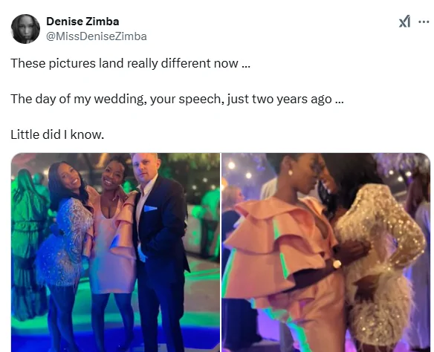Click the pearl earring in the right photo

pos(291,173)
